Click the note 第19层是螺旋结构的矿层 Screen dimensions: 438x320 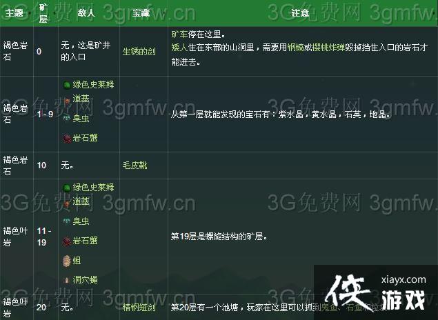[x=219, y=237]
